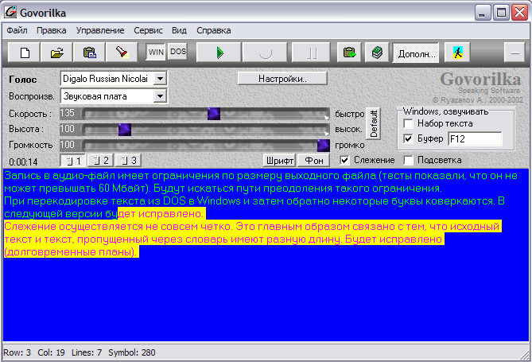This screenshot has width=532, height=362.
Task: Open the Настройки.. settings button
Action: pos(282,79)
